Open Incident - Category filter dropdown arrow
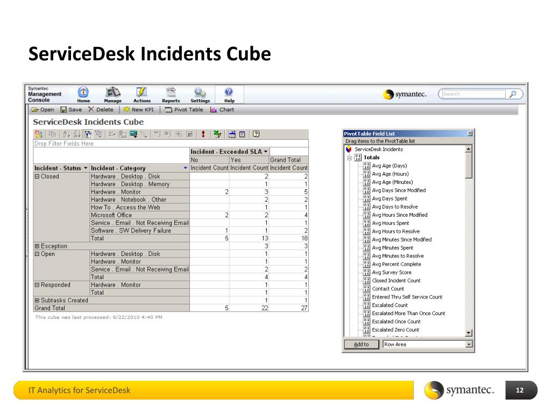 (186, 168)
